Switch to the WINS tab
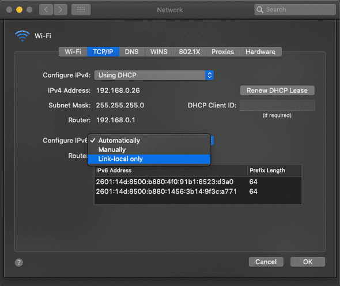This screenshot has height=286, width=340. [x=159, y=52]
